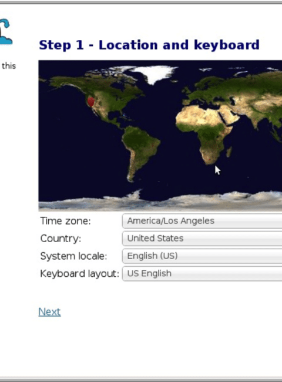Click the 'Keyboard layout:' label
Viewport: 282px width, 382px height.
[x=79, y=274]
